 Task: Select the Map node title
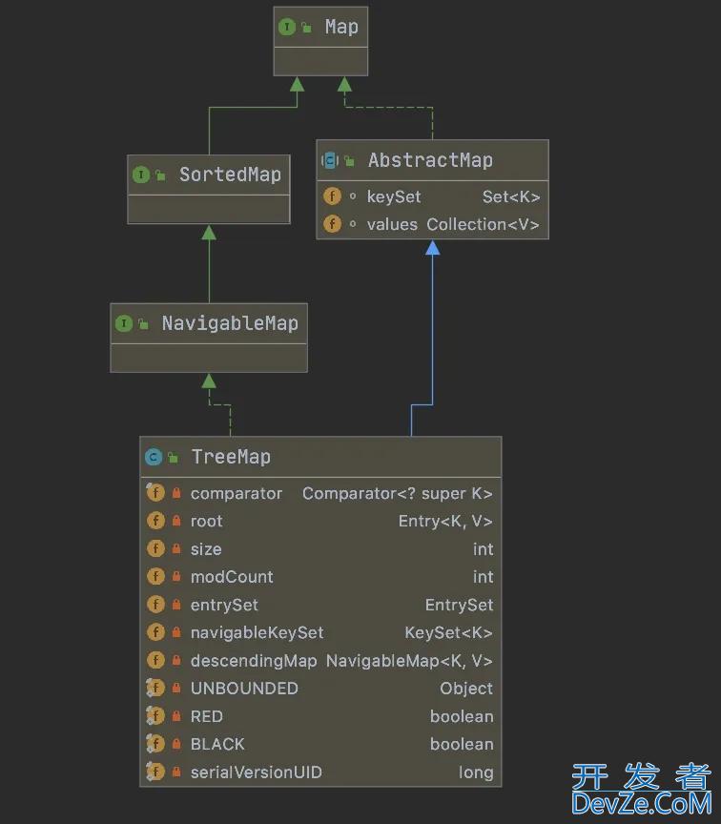point(341,27)
